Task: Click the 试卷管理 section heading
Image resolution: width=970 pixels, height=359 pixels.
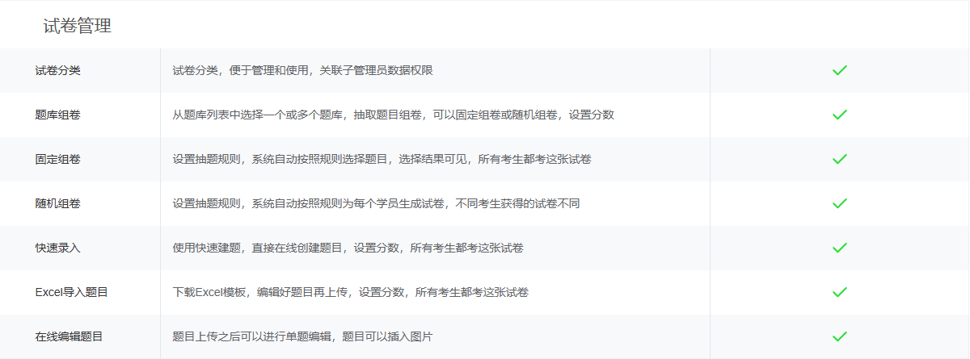Action: tap(77, 26)
